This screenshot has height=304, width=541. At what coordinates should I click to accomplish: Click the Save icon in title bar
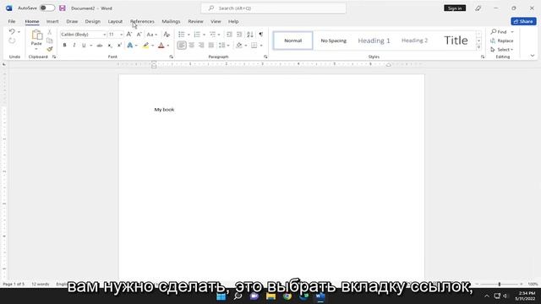click(63, 8)
